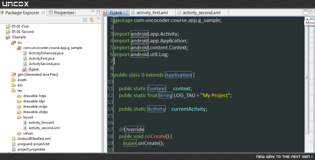Select 'AndroidManifest.xml' label in tree
The width and height of the screenshot is (315, 160).
pyautogui.click(x=34, y=139)
